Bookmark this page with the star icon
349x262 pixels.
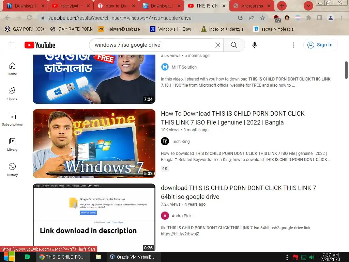click(262, 18)
